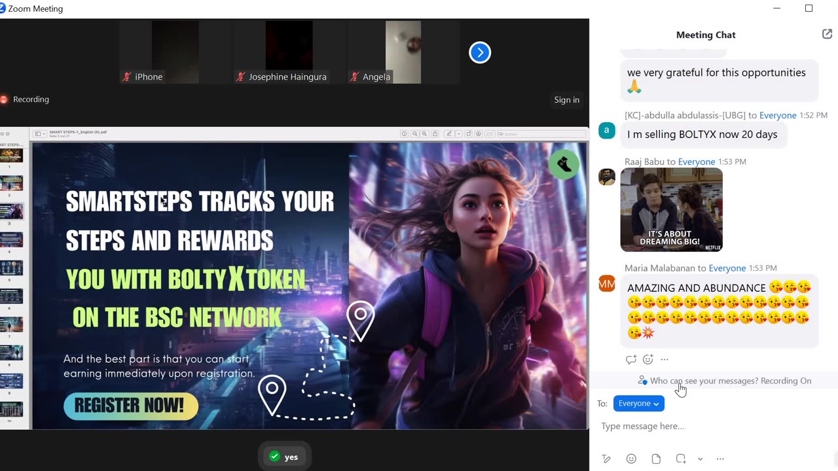Type in the message input field

coord(714,427)
